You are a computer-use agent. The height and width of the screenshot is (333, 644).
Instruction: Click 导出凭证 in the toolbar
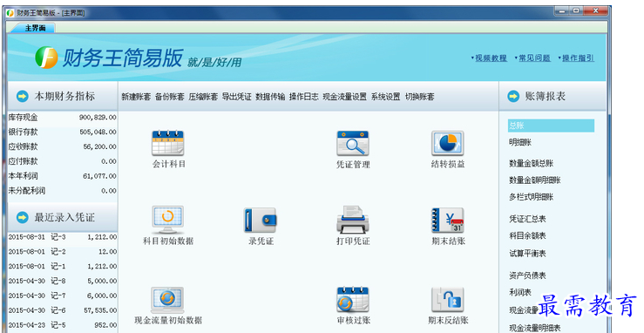[x=236, y=97]
